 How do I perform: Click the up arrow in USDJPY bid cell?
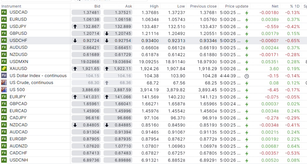pyautogui.click(x=75, y=26)
